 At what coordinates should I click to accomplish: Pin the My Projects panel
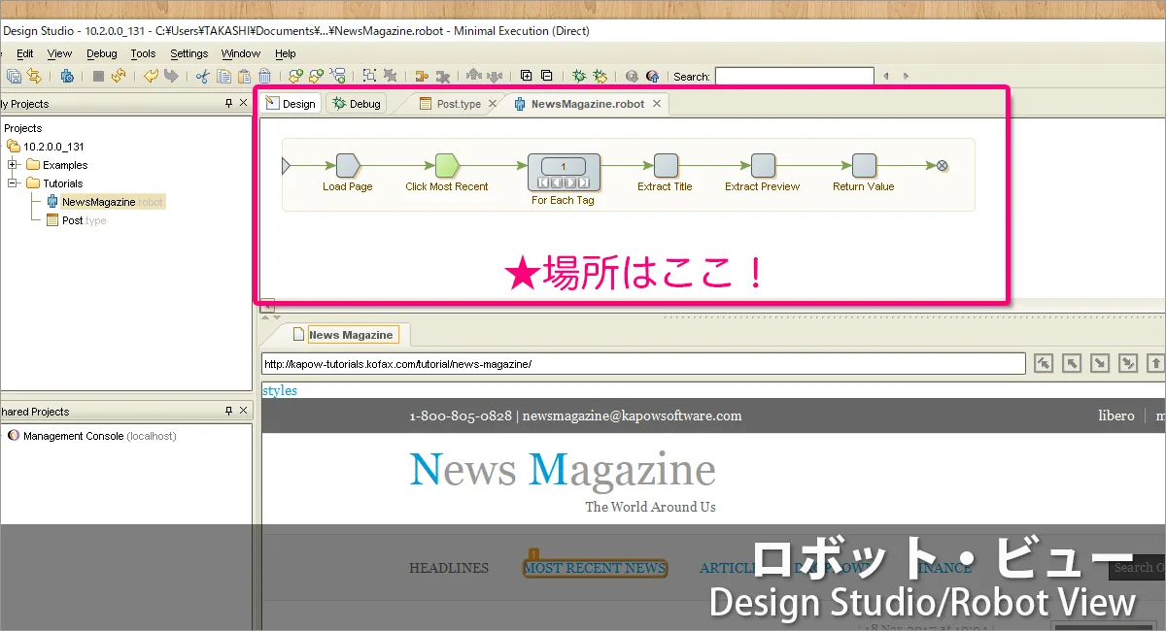[228, 103]
